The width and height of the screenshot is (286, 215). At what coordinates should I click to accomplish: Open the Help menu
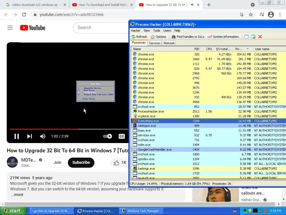click(177, 31)
